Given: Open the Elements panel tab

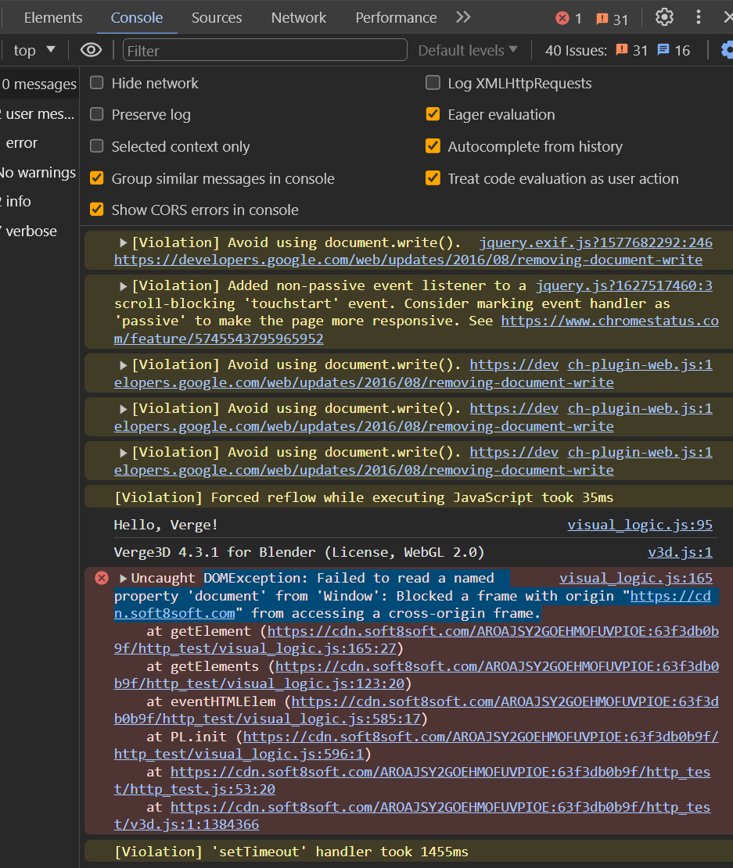Looking at the screenshot, I should [x=53, y=18].
